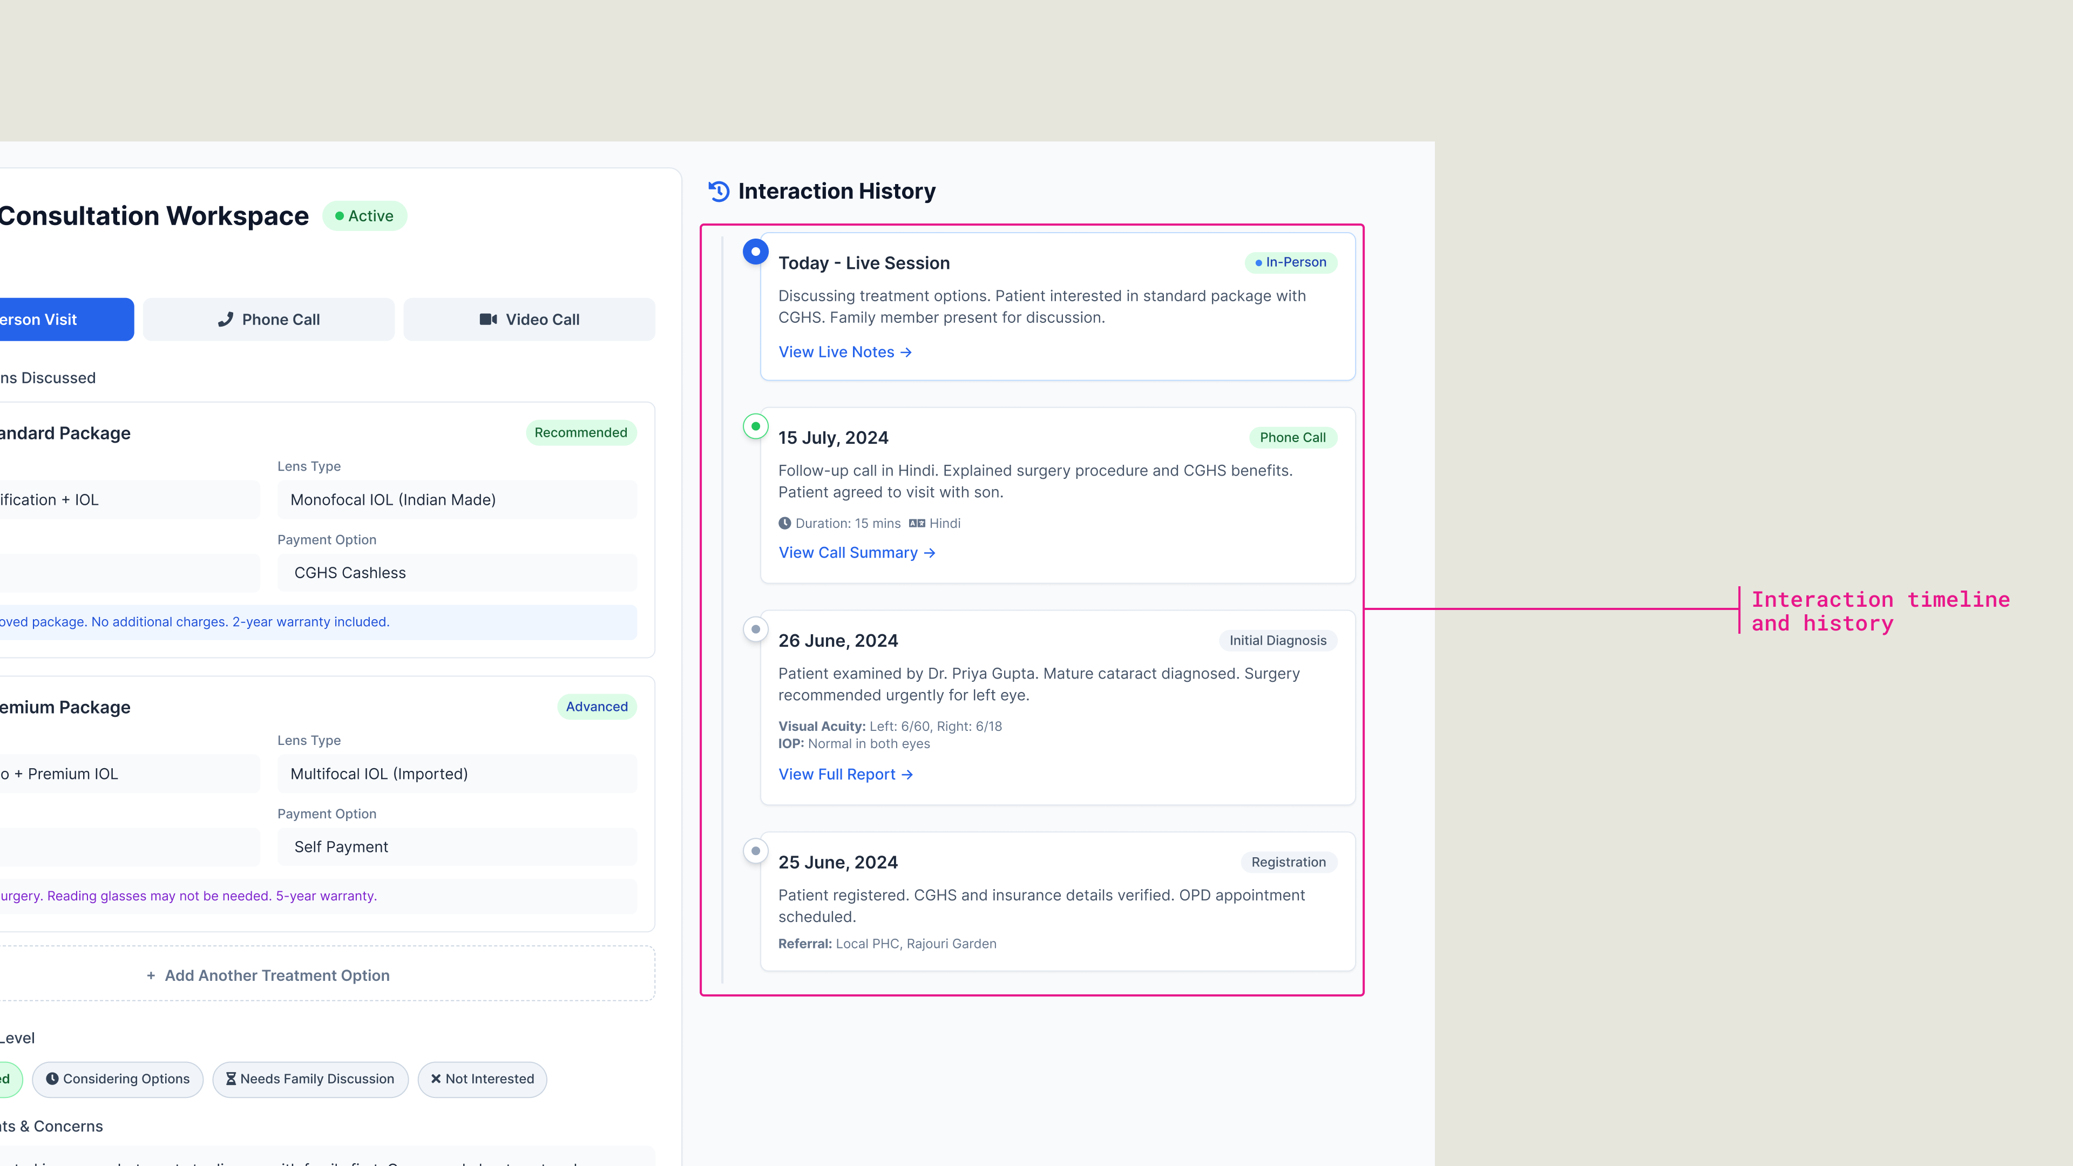Open View Full Report link

[x=846, y=774]
